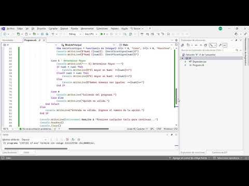Click the editor vertical scrollbar thumb

[176, 96]
